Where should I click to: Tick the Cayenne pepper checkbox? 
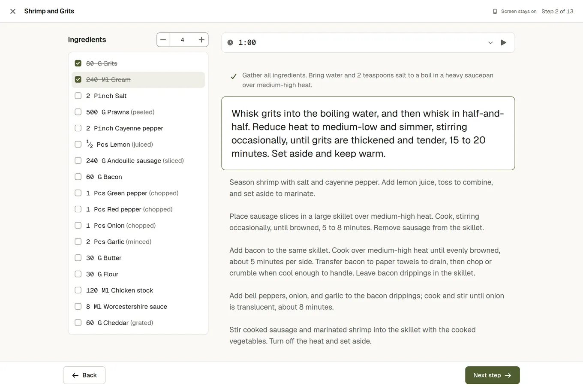click(x=78, y=128)
